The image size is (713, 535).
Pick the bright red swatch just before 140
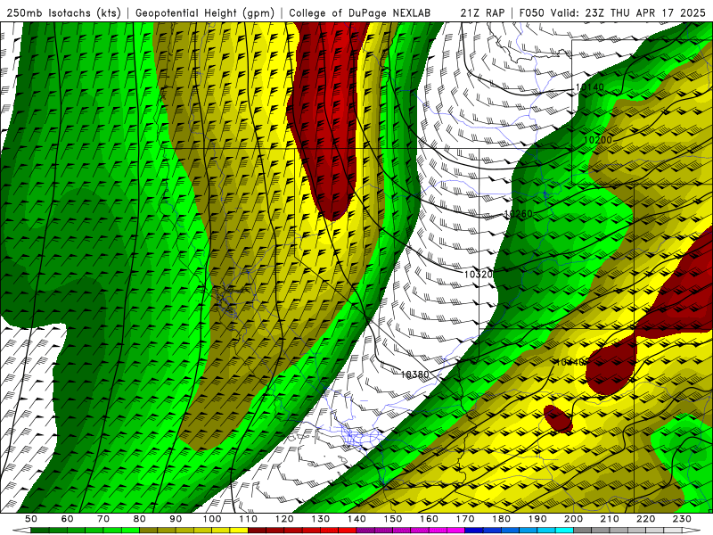click(x=348, y=531)
